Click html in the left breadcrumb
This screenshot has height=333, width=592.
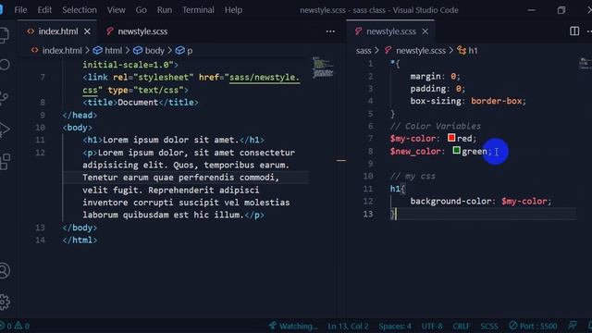[113, 50]
